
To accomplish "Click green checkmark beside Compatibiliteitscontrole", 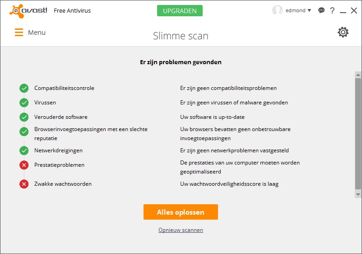I will click(24, 88).
